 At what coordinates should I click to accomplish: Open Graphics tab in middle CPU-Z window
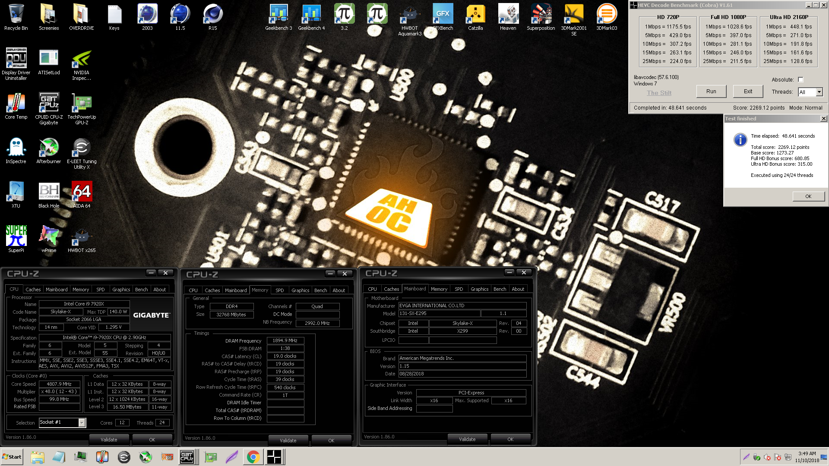coord(300,290)
